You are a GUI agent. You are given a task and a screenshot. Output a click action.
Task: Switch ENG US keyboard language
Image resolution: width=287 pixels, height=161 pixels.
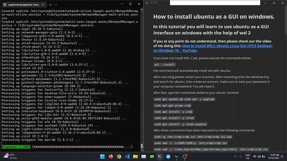point(248,157)
